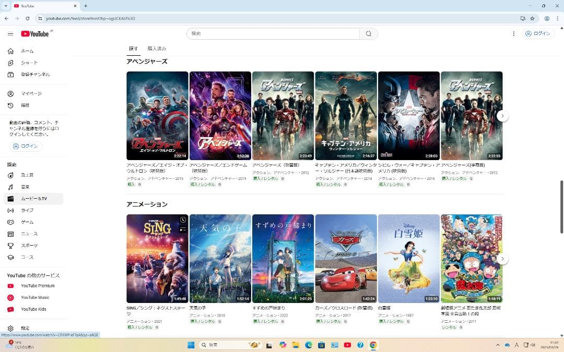Open the hamburger guide menu

(10, 34)
